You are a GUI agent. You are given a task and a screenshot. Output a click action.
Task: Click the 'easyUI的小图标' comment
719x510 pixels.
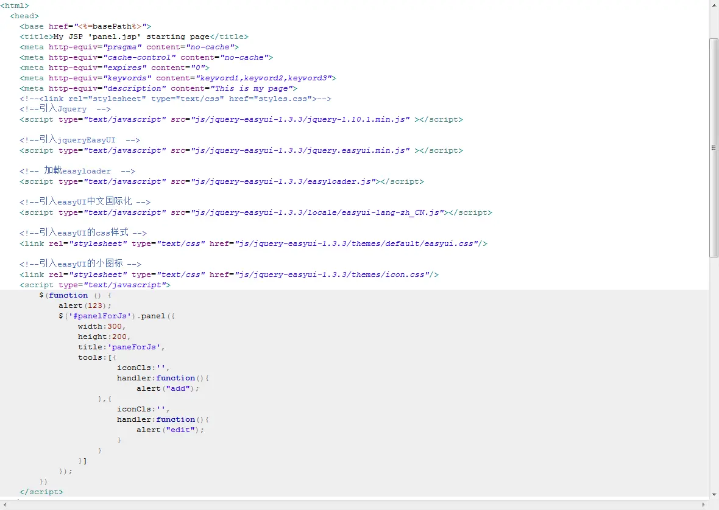80,264
